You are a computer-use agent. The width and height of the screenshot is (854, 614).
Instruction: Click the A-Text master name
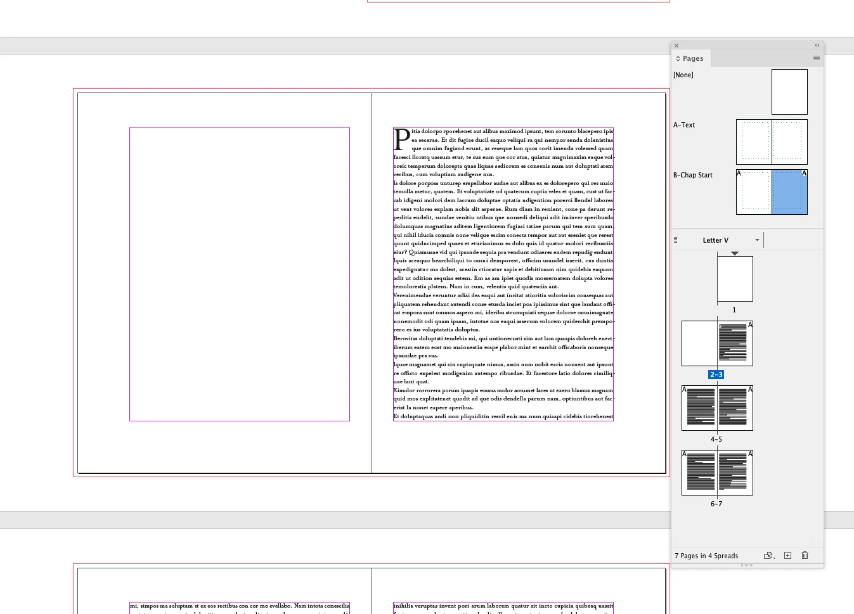point(684,125)
